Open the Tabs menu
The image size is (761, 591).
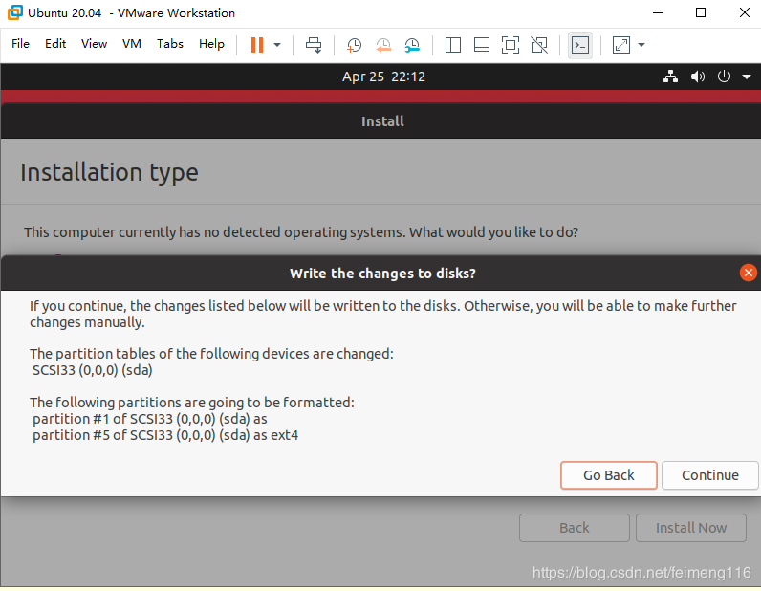[170, 44]
